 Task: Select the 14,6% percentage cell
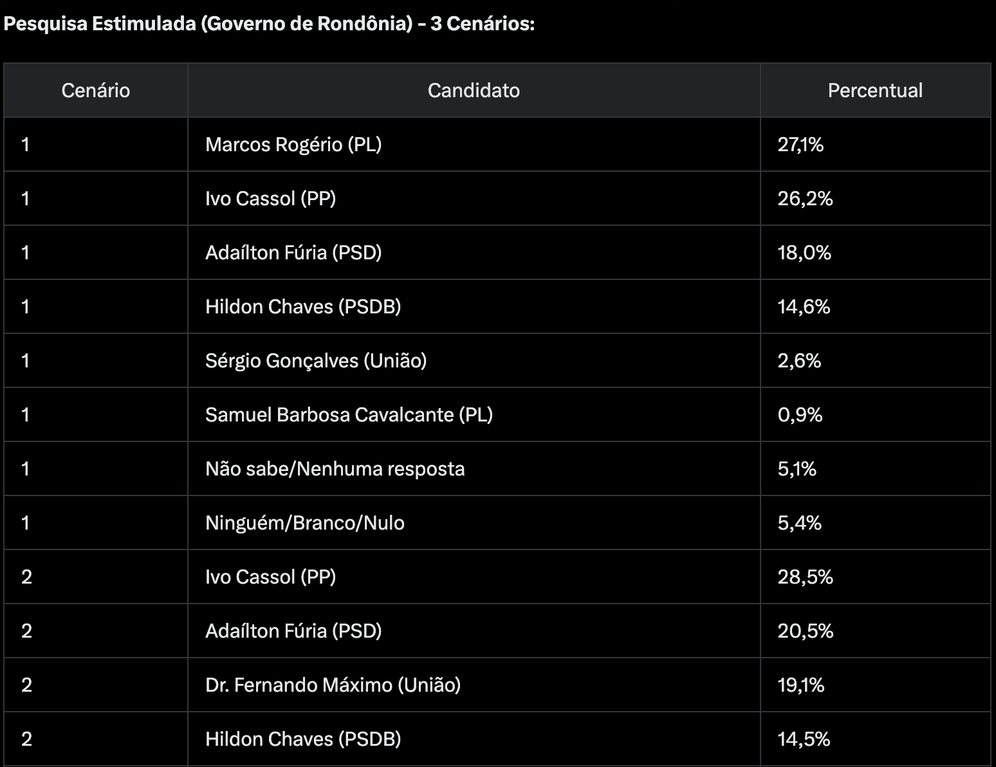pos(804,306)
